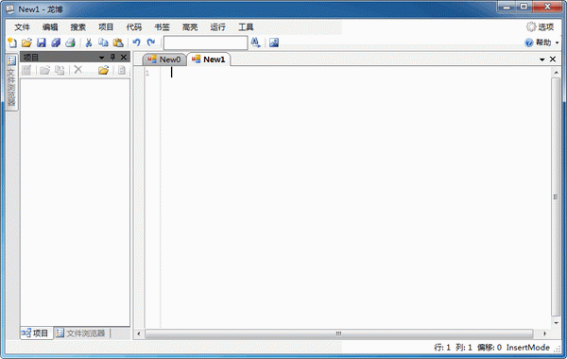Open a file with folder icon
Viewport: 567px width, 359px height.
(x=26, y=43)
